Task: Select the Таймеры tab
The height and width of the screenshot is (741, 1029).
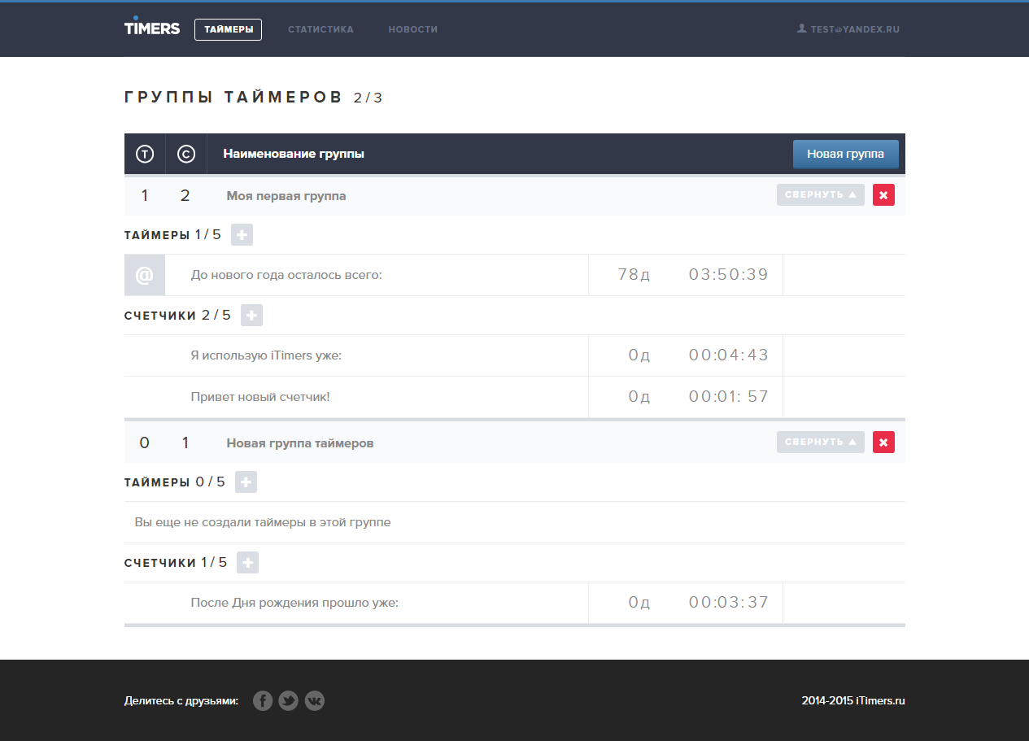Action: (228, 29)
